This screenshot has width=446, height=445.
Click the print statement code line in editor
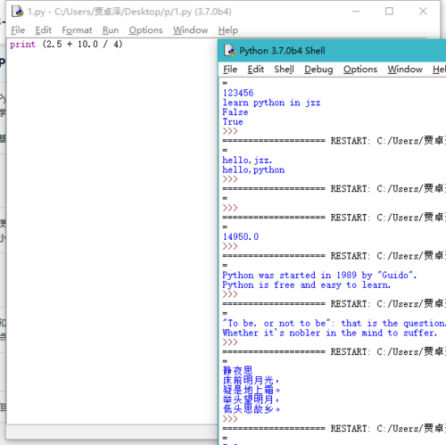point(66,45)
